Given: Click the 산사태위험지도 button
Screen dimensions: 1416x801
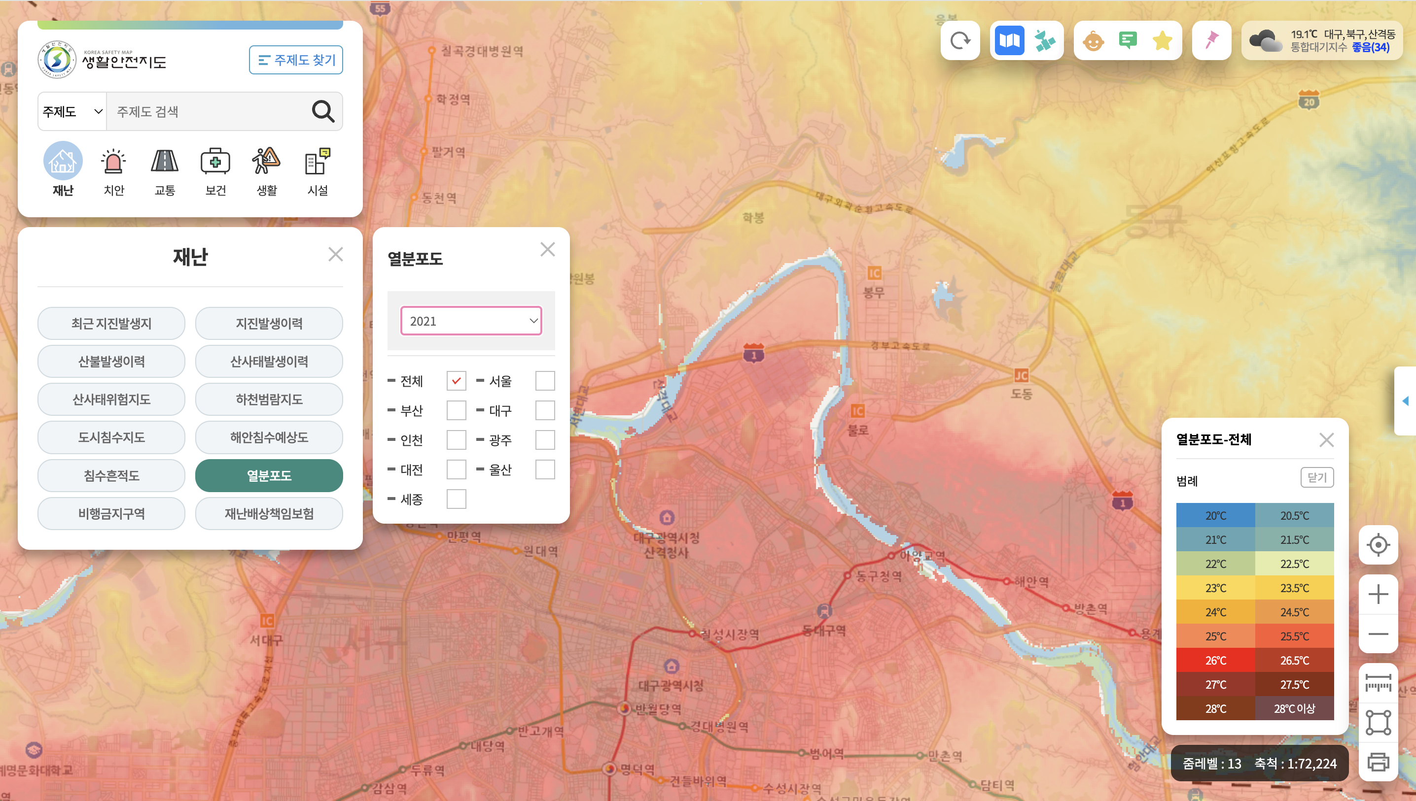Looking at the screenshot, I should coord(111,400).
